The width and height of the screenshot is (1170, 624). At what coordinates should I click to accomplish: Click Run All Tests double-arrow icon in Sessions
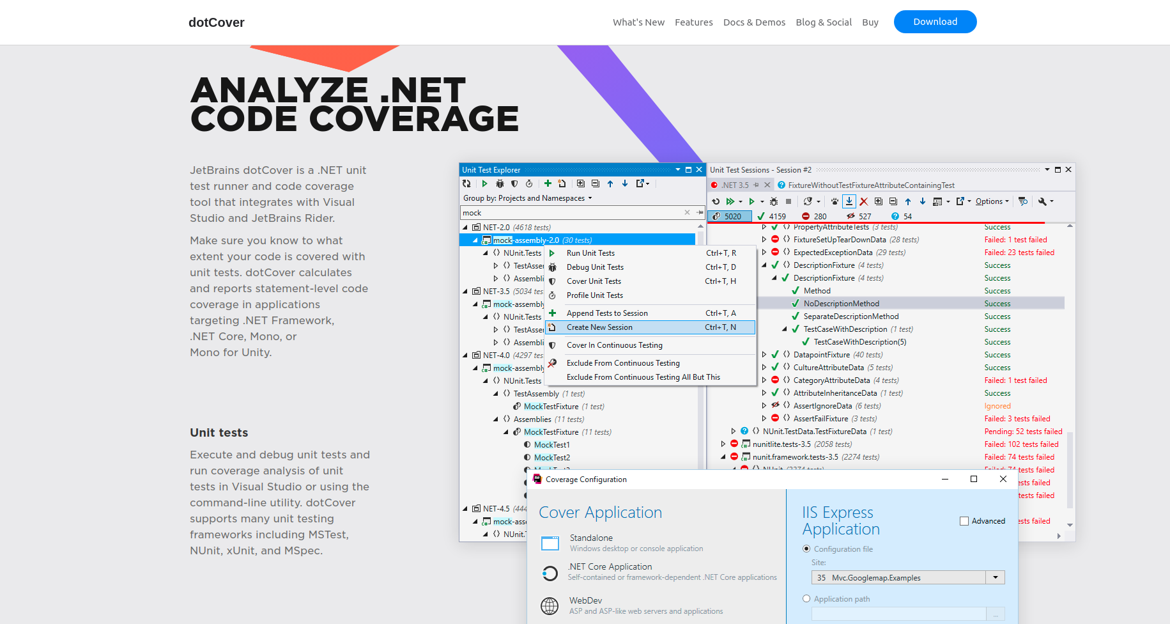pos(730,201)
